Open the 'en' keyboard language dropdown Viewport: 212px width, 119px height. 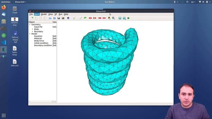click(x=193, y=2)
